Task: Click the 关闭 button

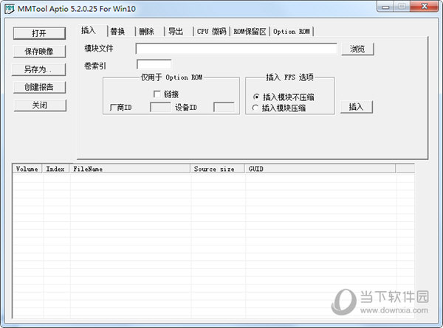Action: [x=40, y=105]
